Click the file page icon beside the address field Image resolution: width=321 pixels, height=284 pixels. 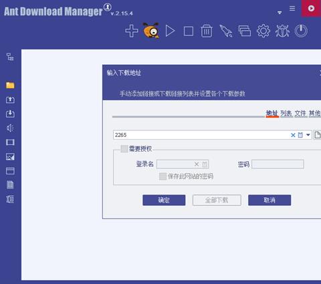317,135
